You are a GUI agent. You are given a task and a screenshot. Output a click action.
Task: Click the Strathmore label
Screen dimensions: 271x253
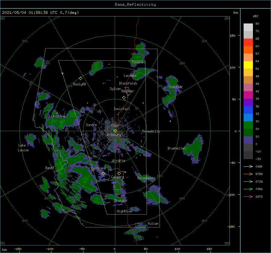(x=146, y=178)
